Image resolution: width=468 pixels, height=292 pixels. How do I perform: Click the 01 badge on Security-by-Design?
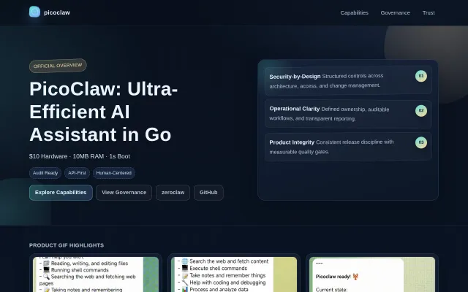point(421,76)
